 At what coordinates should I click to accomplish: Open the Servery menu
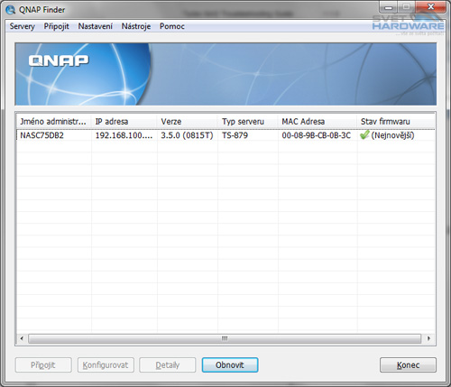[23, 26]
